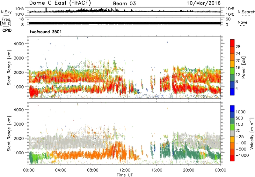
Task: Click the 'Freq. [MHz]' axis label
Action: tap(6, 21)
